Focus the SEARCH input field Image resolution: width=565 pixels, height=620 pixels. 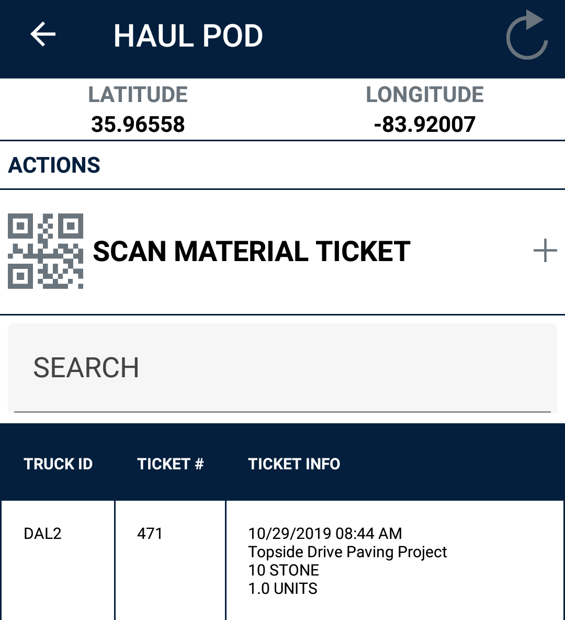coord(282,368)
